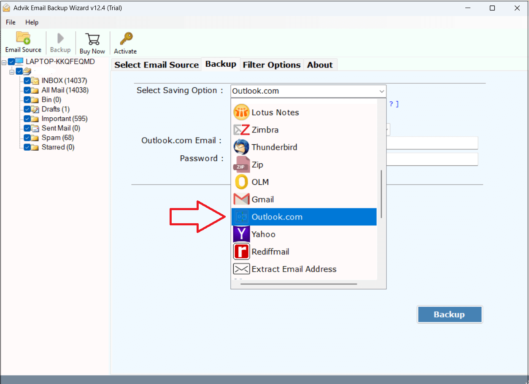Open the File menu
This screenshot has width=529, height=384.
(x=10, y=22)
